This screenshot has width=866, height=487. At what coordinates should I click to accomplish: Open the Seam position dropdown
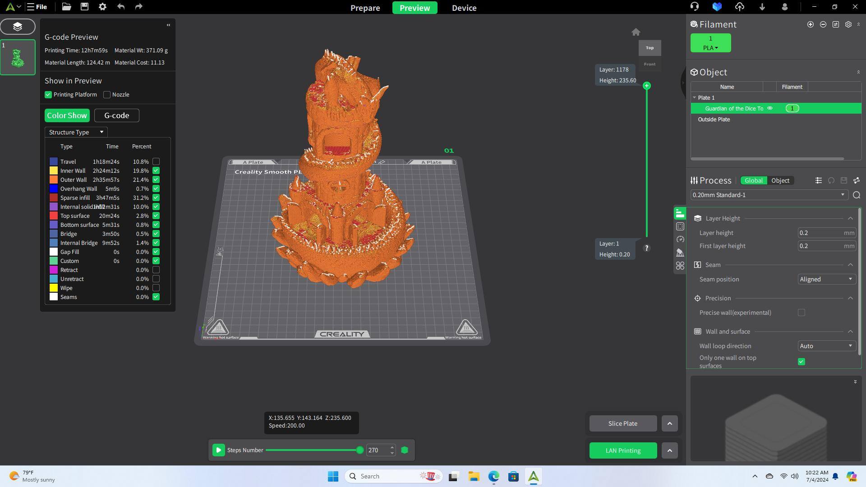(826, 279)
